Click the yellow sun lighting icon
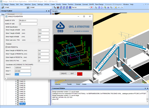Screen dimensions: 149x108 coord(116,7)
